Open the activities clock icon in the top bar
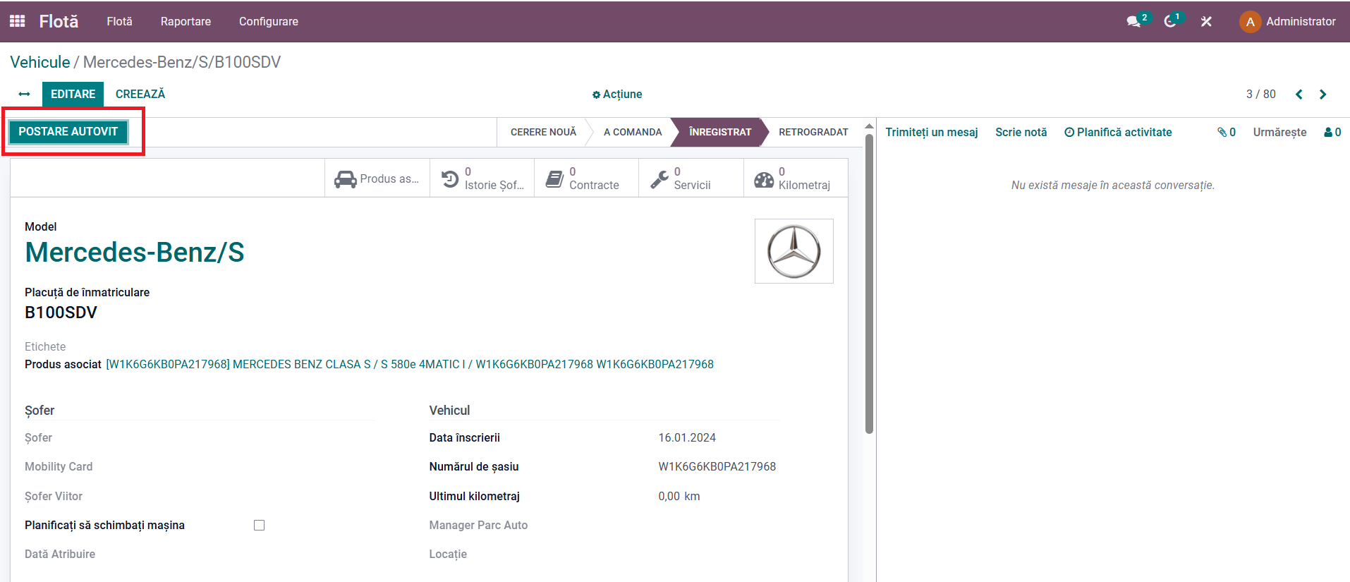 pos(1171,21)
